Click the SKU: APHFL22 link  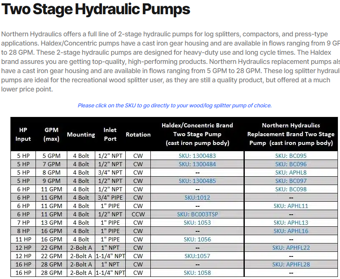291,248
